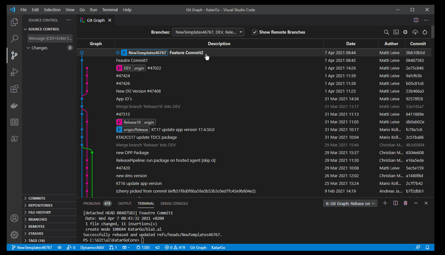
Task: Maximize the panel with the up chevron
Action: click(416, 203)
